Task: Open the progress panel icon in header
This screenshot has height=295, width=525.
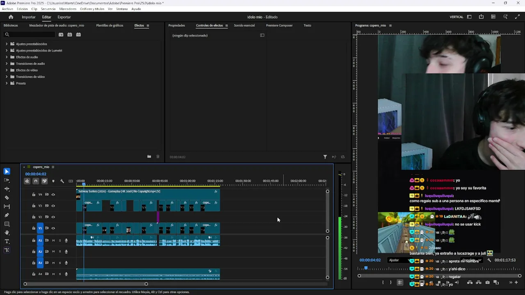Action: click(493, 17)
